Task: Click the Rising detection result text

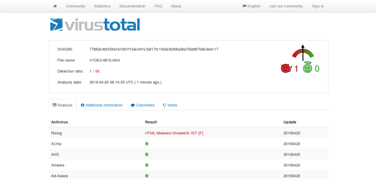Action: click(x=174, y=133)
